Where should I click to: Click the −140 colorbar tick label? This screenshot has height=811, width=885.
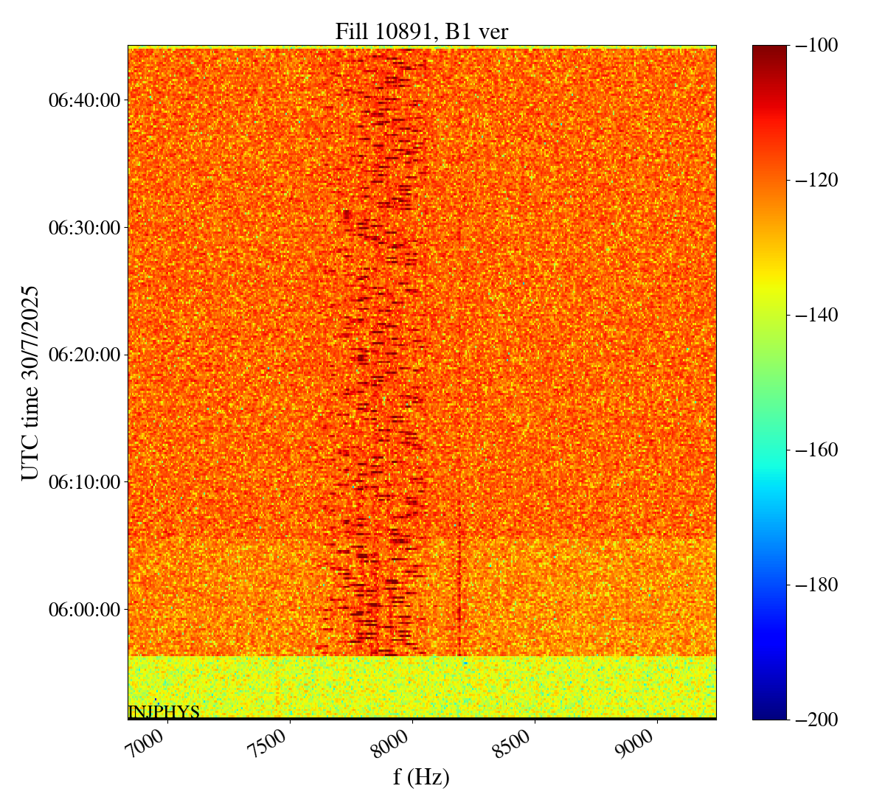(x=817, y=315)
